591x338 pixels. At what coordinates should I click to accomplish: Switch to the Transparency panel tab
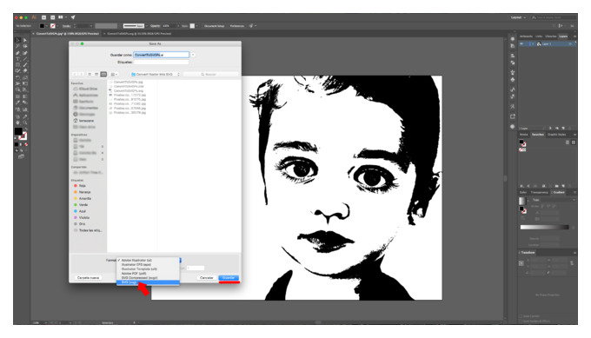pos(539,192)
